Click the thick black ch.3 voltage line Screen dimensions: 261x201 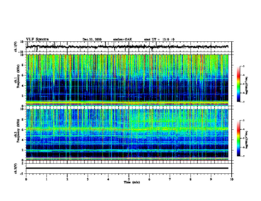127,168
